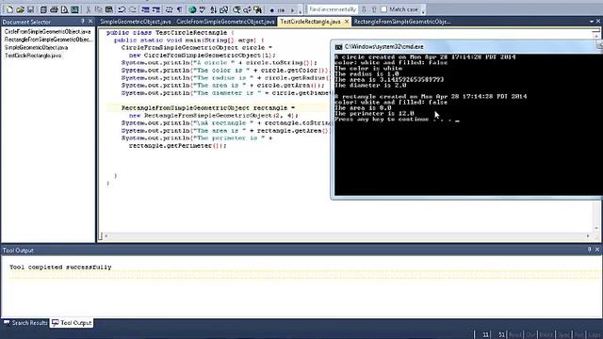Screen dimensions: 603x339
Task: Run the spelling check icon
Action: pyautogui.click(x=203, y=9)
